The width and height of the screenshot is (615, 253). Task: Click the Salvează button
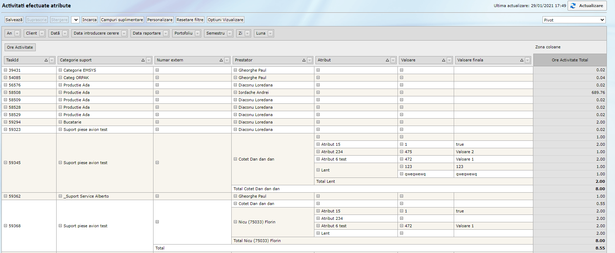coord(14,20)
